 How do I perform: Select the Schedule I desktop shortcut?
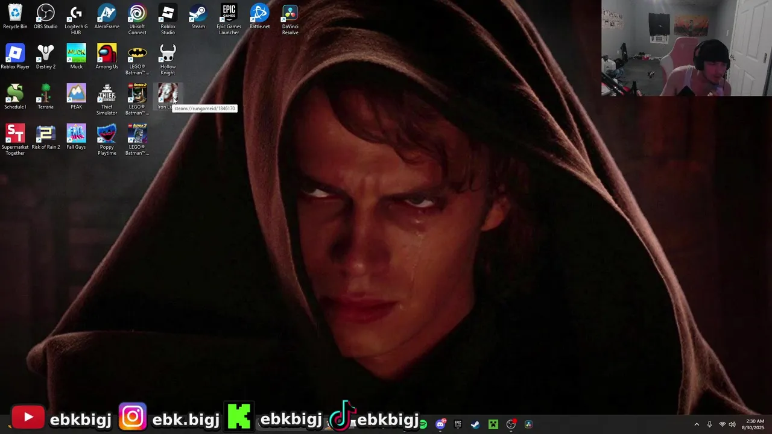click(x=15, y=97)
